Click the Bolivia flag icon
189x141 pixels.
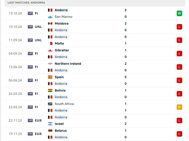coord(50,90)
